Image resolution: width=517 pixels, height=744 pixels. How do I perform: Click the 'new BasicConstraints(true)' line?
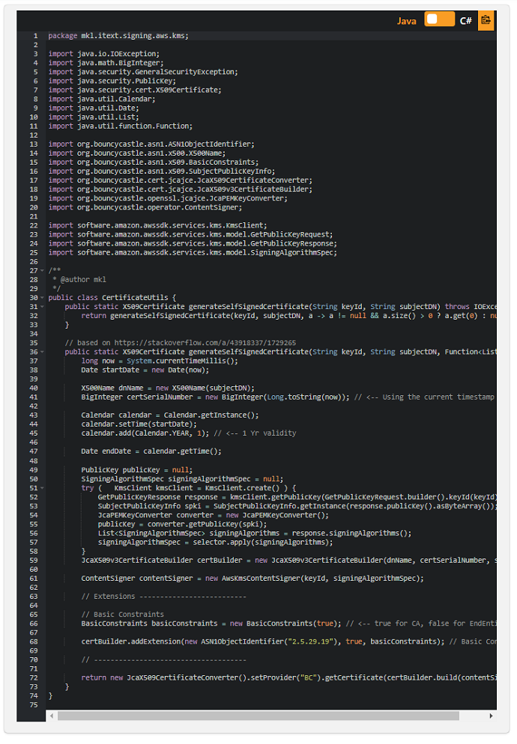(x=288, y=623)
